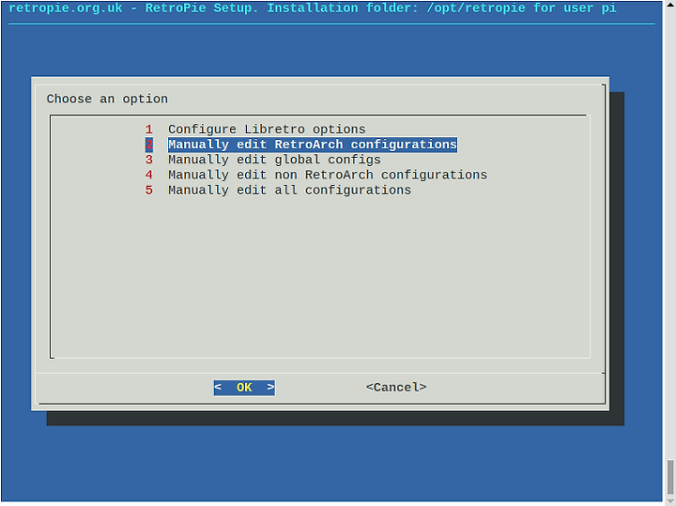Open Manually edit non RetroArch configurations
Viewport: 676px width, 506px height.
click(328, 175)
